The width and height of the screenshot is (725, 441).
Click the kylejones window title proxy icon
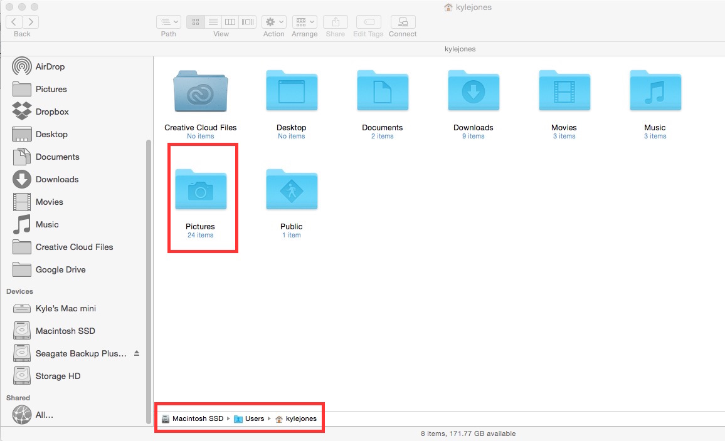[x=448, y=7]
